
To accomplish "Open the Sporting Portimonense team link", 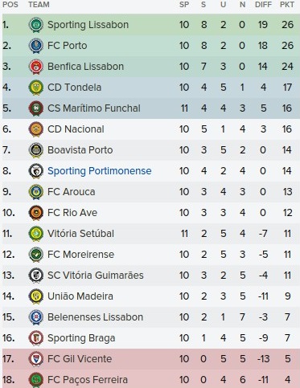I will [x=100, y=171].
